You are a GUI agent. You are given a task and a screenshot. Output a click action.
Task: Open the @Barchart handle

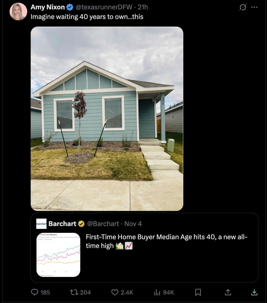point(103,224)
